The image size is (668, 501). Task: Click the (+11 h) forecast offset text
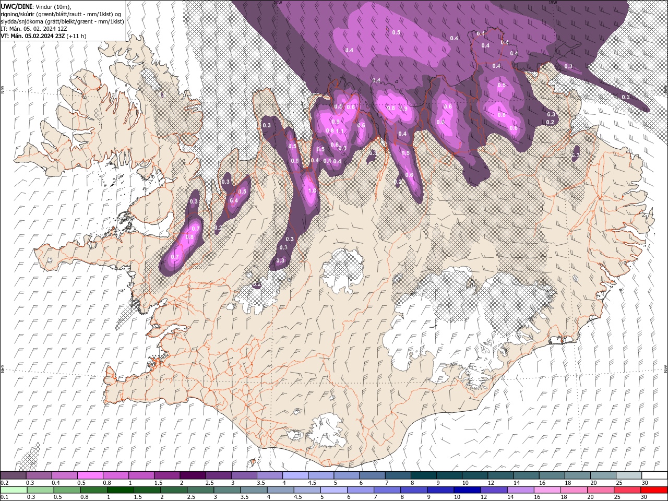click(77, 36)
